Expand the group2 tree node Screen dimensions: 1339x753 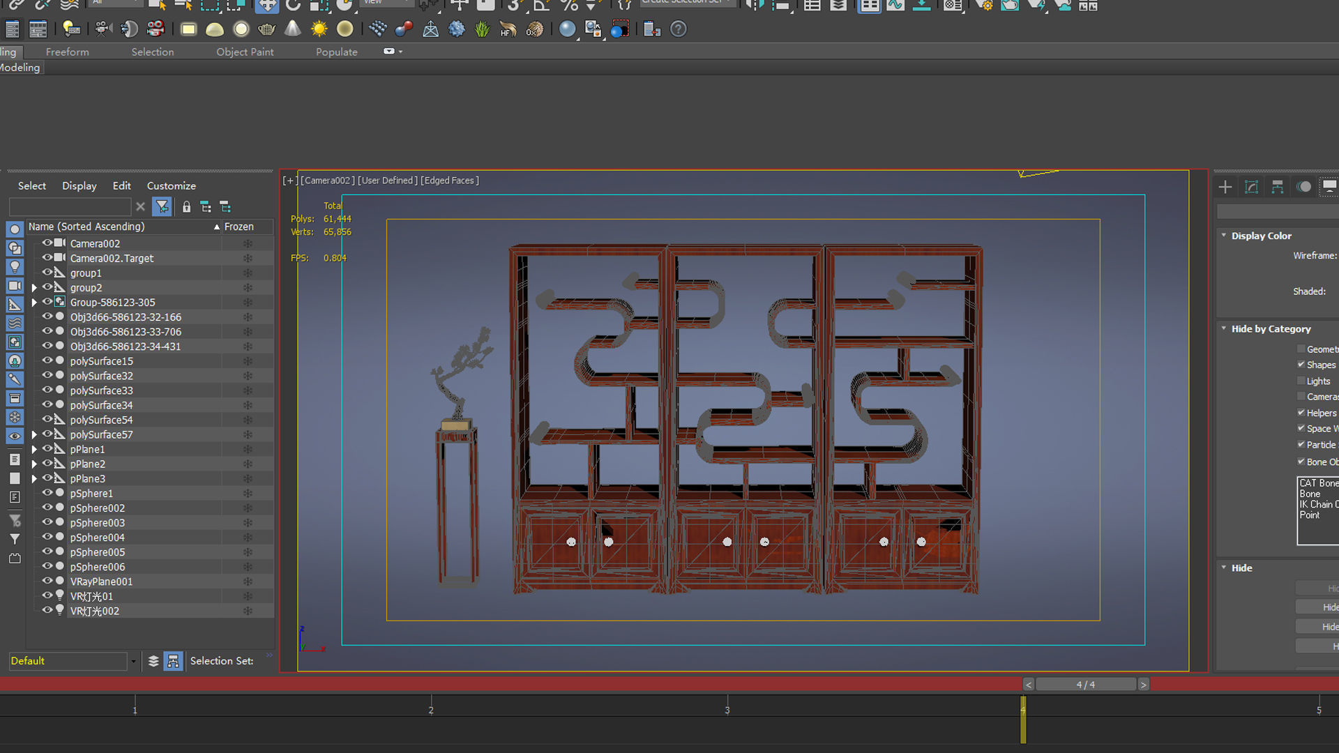pos(34,288)
